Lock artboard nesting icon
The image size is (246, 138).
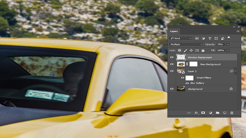coord(197,50)
